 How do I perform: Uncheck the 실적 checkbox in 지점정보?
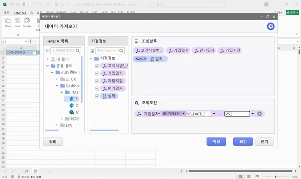tap(97, 96)
